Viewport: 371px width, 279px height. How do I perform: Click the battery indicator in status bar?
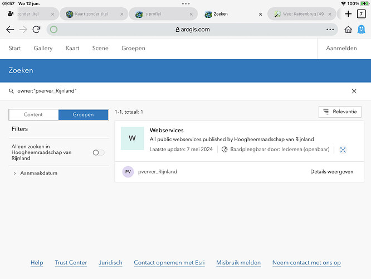(365, 3)
